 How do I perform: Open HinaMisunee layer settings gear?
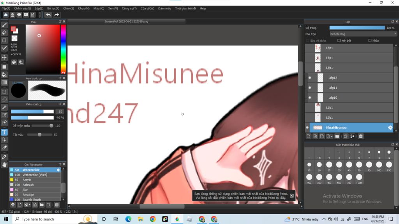390,128
